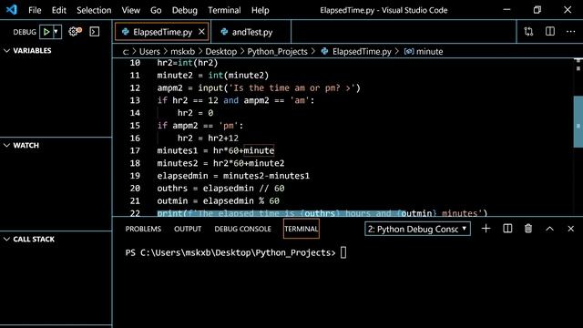Click the 'outhrs = elapsedmin // 60' line
Screen dimensions: 583x328
pos(220,189)
